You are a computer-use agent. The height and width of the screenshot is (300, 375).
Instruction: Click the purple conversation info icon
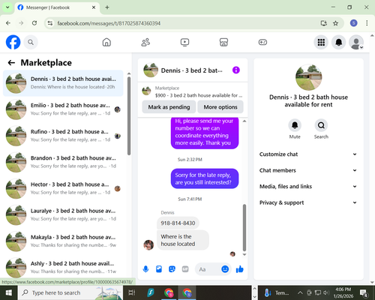tap(236, 70)
